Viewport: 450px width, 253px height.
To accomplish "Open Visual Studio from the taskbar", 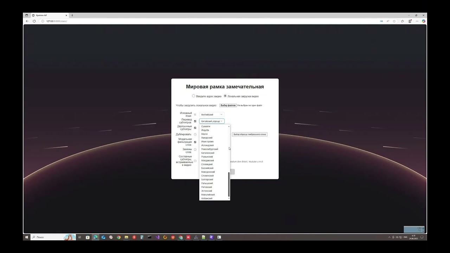I will (157, 237).
